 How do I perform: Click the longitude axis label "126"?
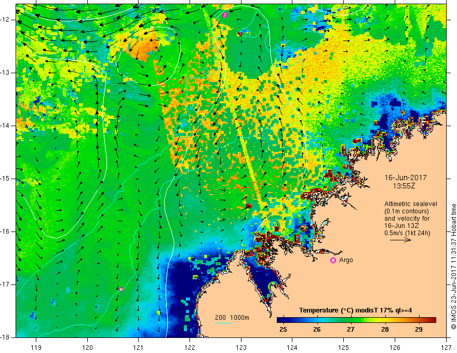pos(395,347)
